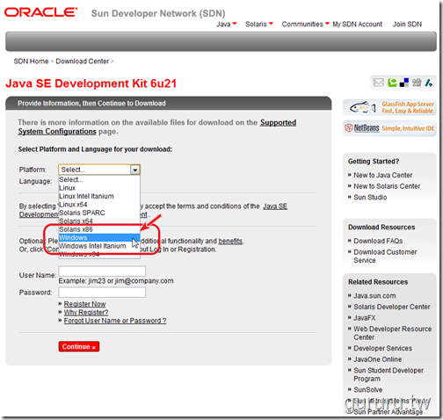This screenshot has width=443, height=420.
Task: Click the green Technorati share icon
Action: tap(392, 83)
